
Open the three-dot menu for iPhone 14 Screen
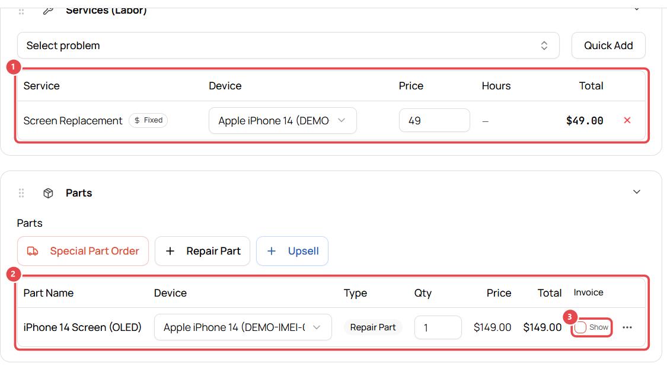[627, 327]
